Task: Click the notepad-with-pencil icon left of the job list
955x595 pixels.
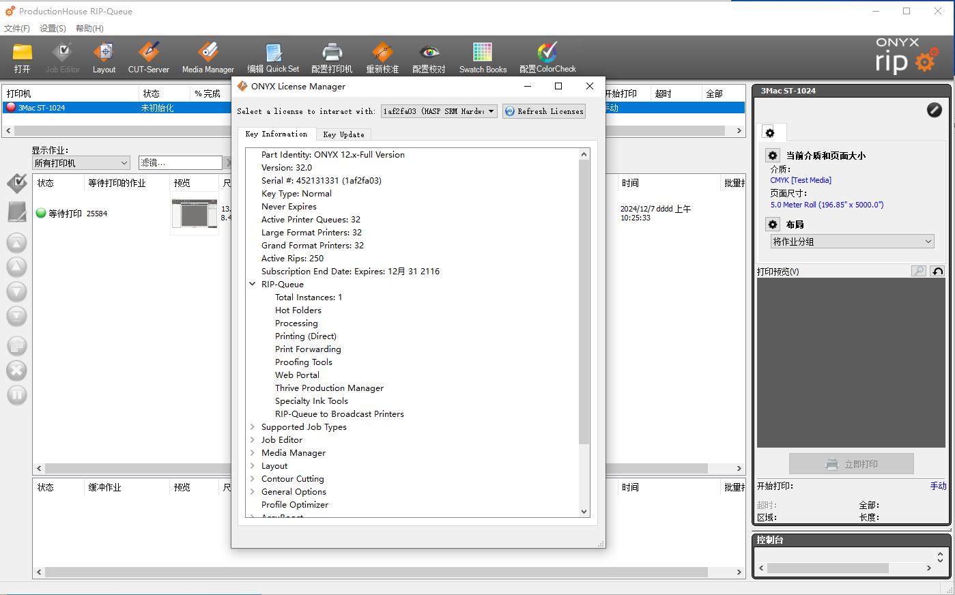Action: pos(17,212)
